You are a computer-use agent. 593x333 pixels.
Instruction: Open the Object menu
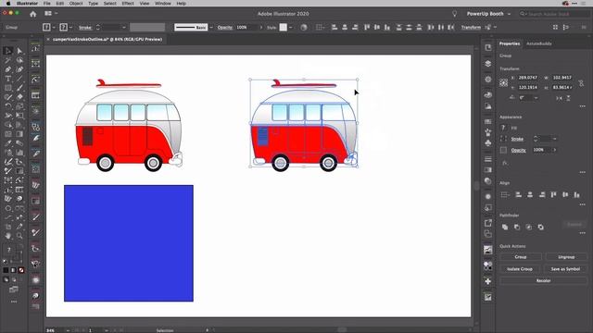(76, 4)
